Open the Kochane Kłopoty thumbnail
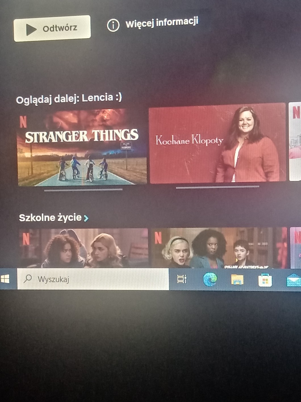The height and width of the screenshot is (402, 301). [217, 144]
